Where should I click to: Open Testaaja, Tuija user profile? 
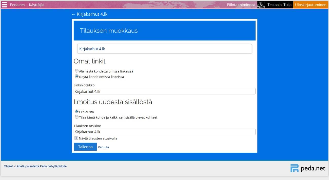pyautogui.click(x=280, y=5)
